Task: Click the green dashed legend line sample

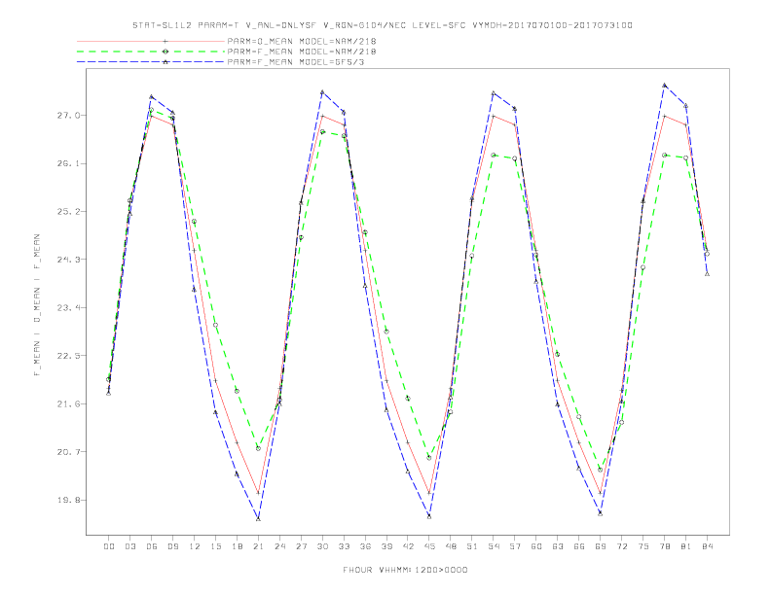Action: pos(151,52)
